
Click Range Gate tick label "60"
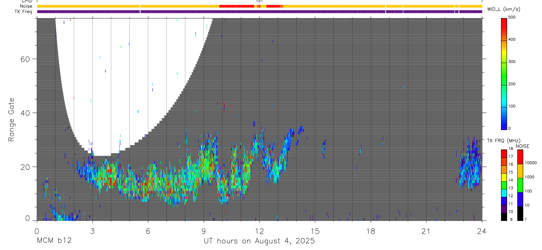coord(26,59)
